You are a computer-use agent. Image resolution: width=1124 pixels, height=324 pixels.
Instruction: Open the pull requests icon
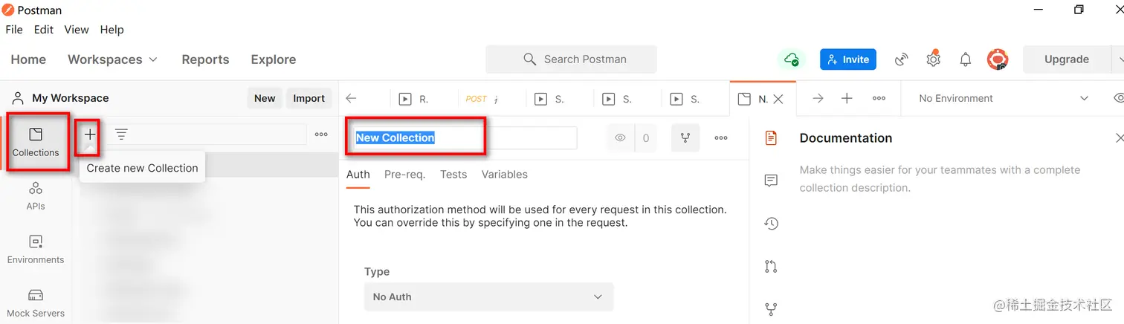click(771, 266)
